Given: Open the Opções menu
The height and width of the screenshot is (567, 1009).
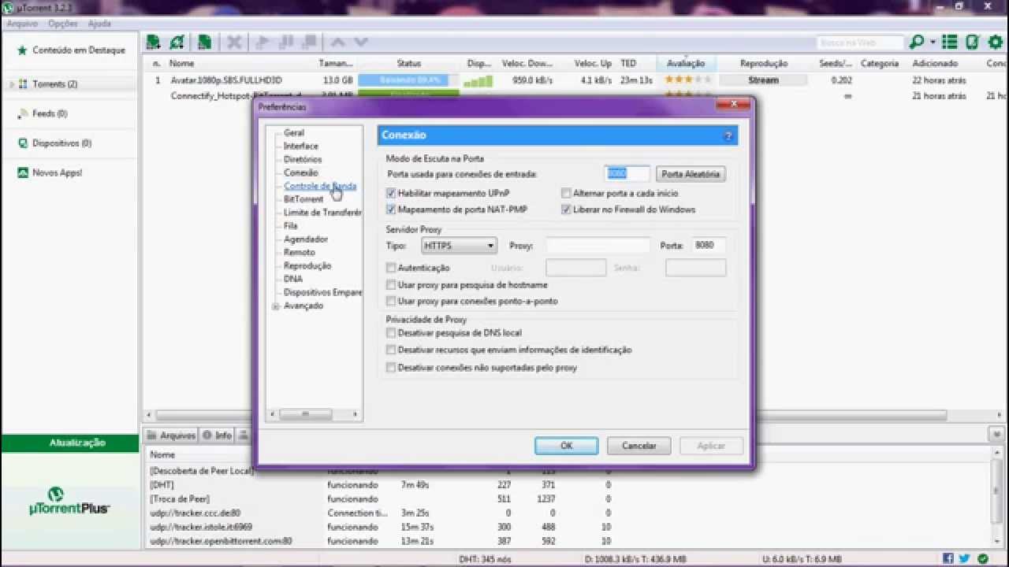Looking at the screenshot, I should point(63,24).
